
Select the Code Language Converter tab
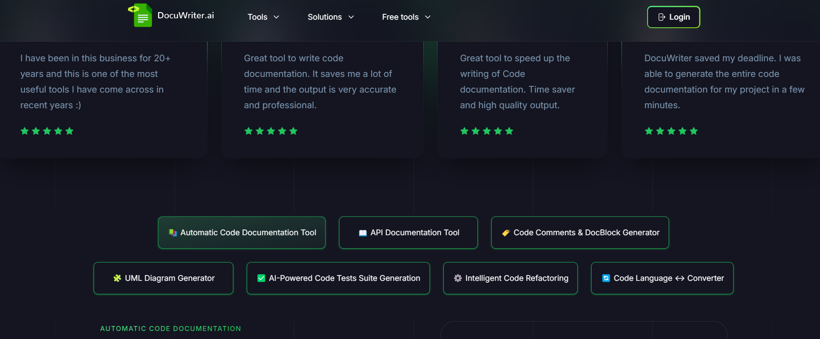coord(662,278)
